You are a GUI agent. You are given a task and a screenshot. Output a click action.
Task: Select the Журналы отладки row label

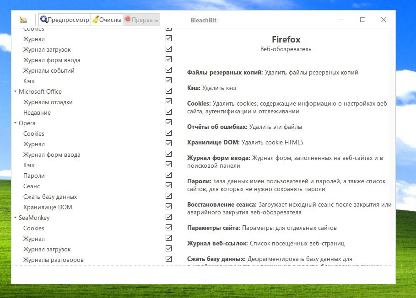pyautogui.click(x=48, y=102)
